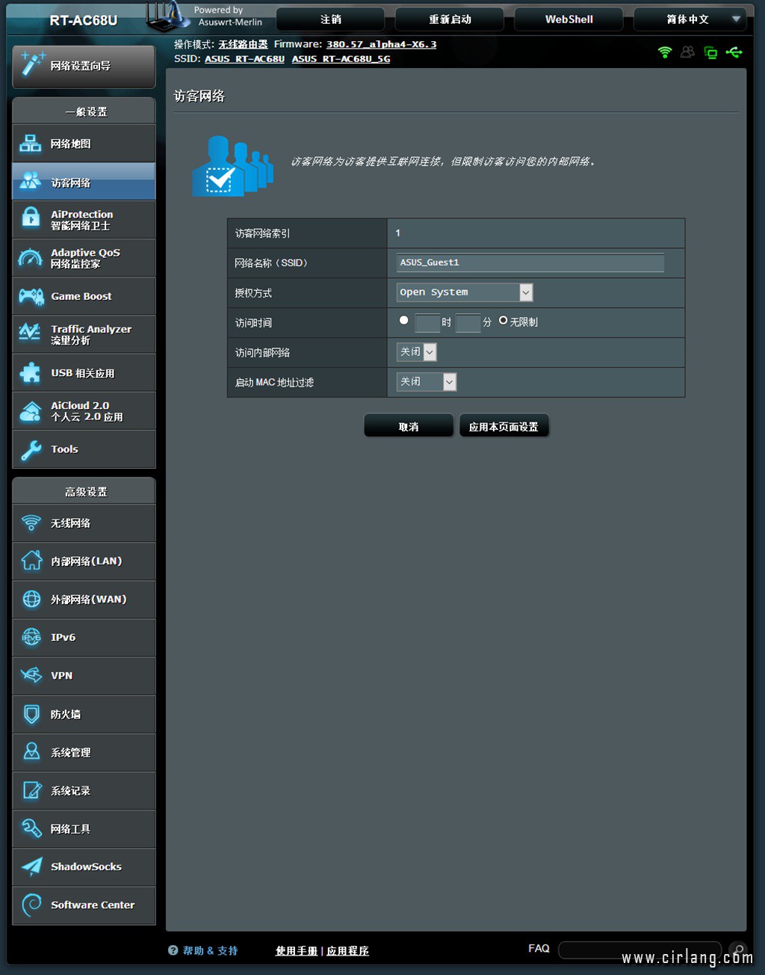Viewport: 765px width, 975px height.
Task: Open wireless network Wi-Fi icon
Action: click(x=31, y=523)
